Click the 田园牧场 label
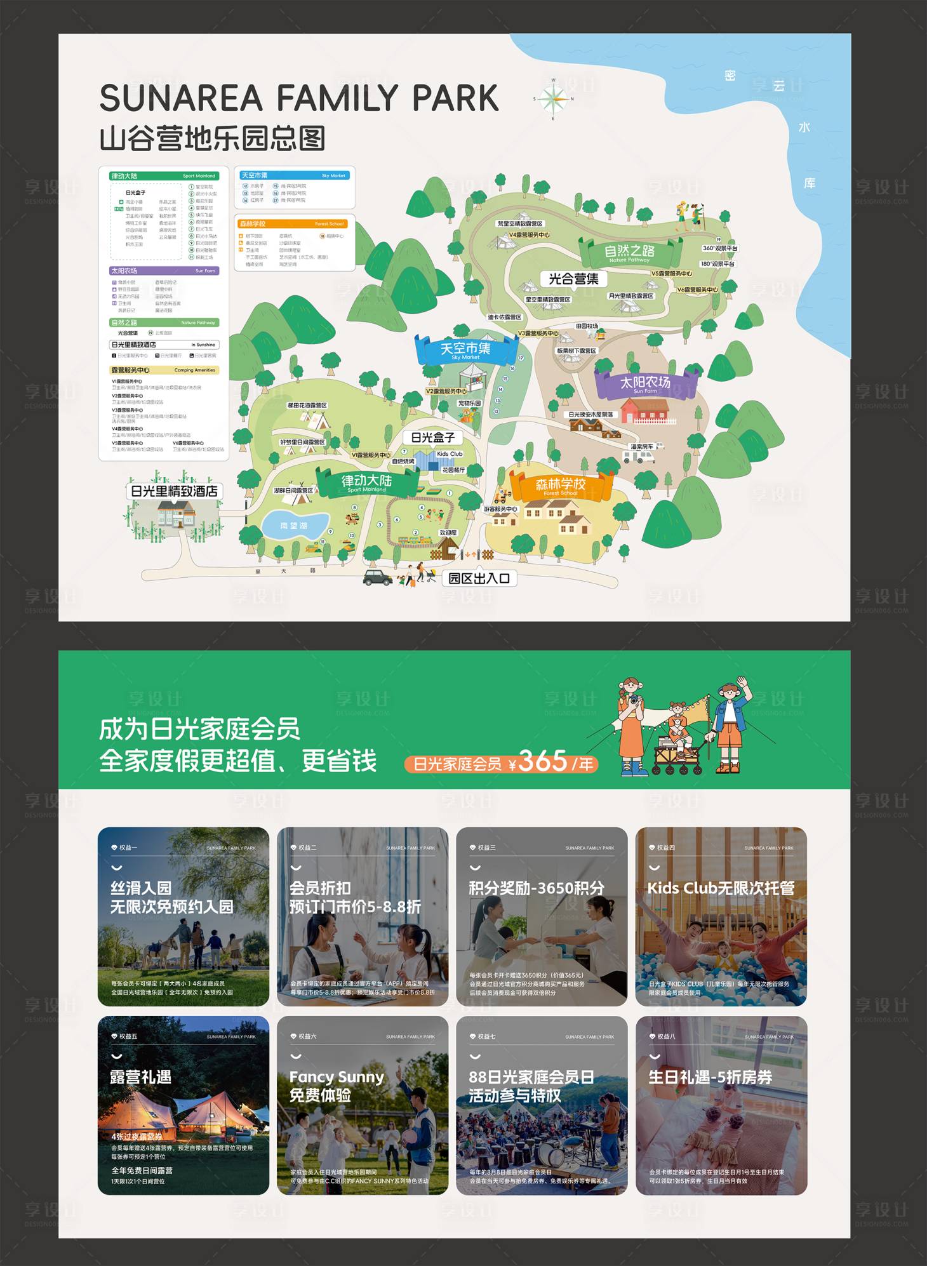 (x=587, y=326)
